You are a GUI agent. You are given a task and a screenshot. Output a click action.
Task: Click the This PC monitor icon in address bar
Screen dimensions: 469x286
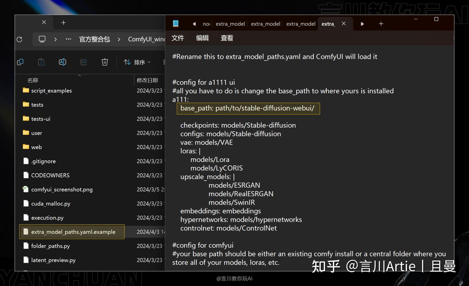(x=42, y=39)
